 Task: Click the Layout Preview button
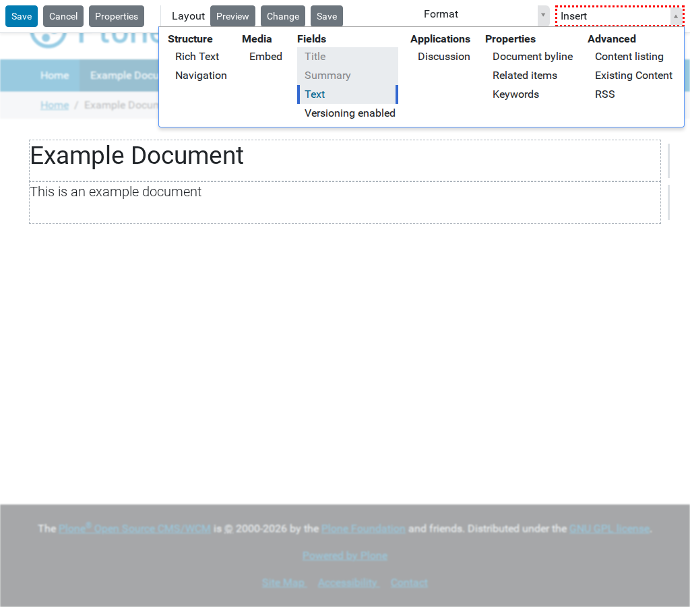[232, 16]
